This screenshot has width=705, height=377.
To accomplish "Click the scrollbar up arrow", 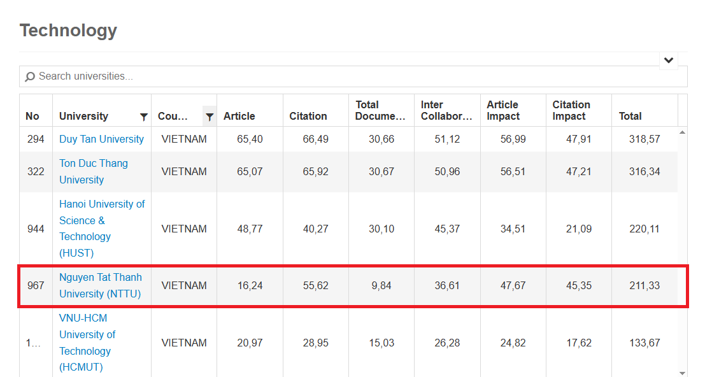I will [682, 132].
